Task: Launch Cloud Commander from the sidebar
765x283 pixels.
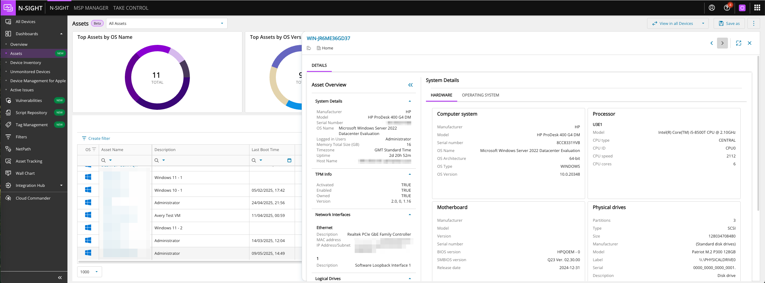Action: click(x=9, y=198)
